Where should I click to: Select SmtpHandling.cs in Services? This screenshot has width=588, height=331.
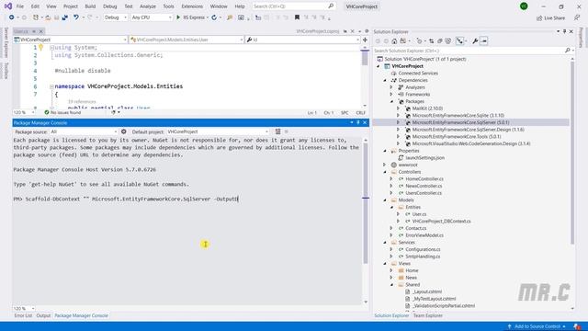pos(423,257)
